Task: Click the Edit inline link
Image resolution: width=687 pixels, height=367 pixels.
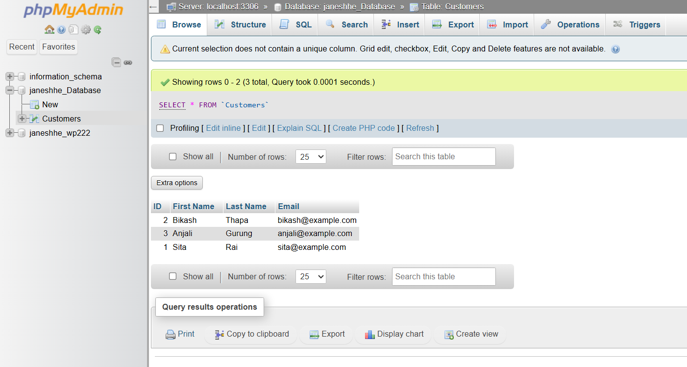Action: pos(223,128)
